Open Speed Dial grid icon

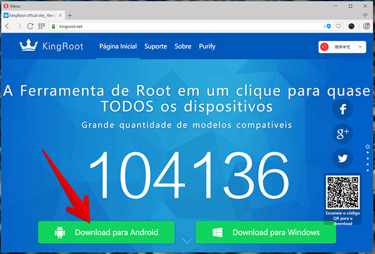[42, 26]
